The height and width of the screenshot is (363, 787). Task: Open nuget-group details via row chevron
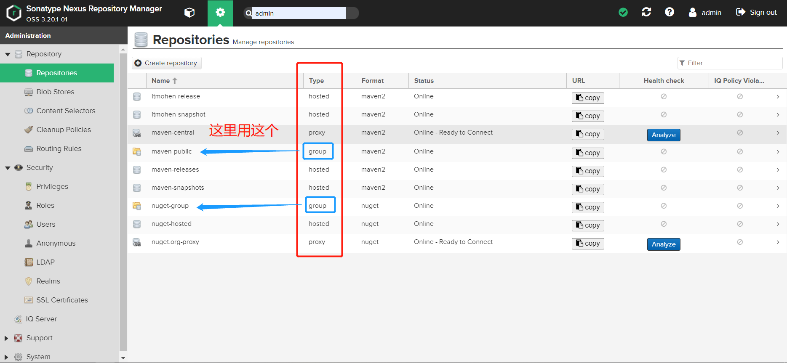coord(778,206)
